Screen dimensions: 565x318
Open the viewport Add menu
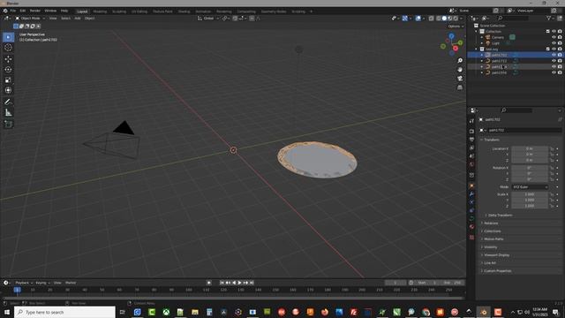[x=78, y=18]
